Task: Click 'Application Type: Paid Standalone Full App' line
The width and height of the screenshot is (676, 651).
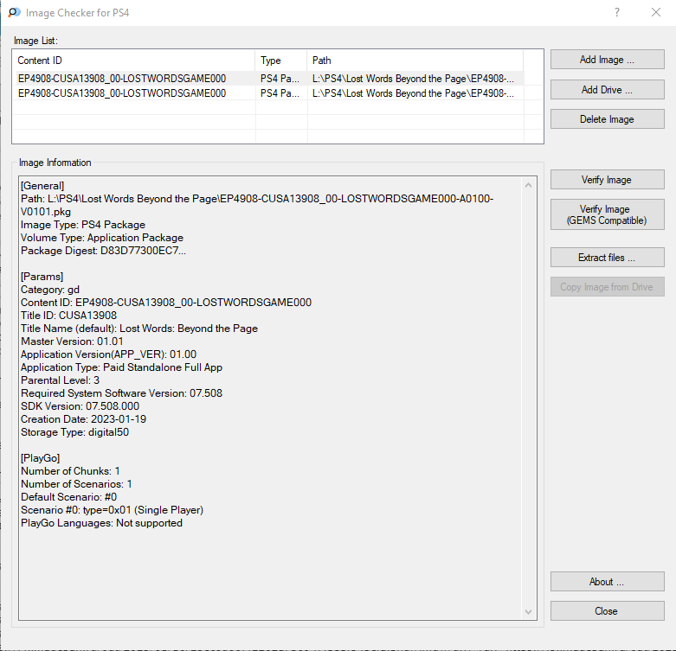Action: tap(121, 367)
